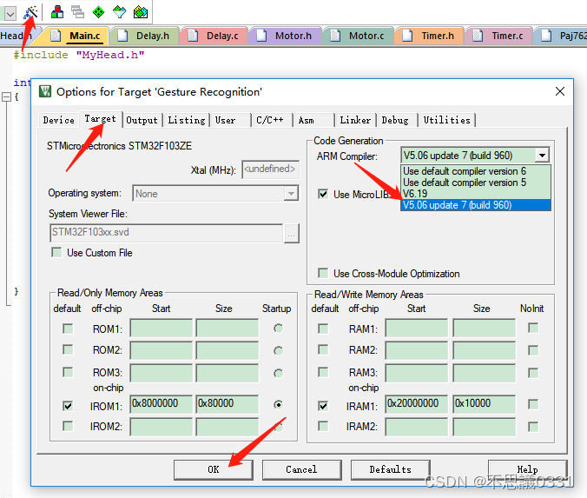Image resolution: width=587 pixels, height=498 pixels.
Task: Click the IROM1 Start field 0x8000000
Action: (161, 404)
